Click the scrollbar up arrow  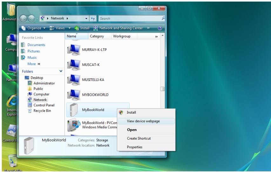click(x=162, y=36)
